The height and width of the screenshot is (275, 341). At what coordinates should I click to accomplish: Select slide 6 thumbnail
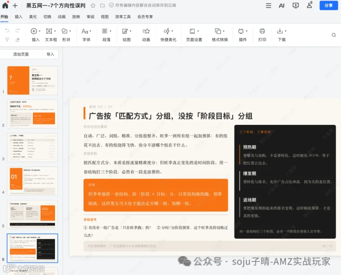tap(33, 248)
